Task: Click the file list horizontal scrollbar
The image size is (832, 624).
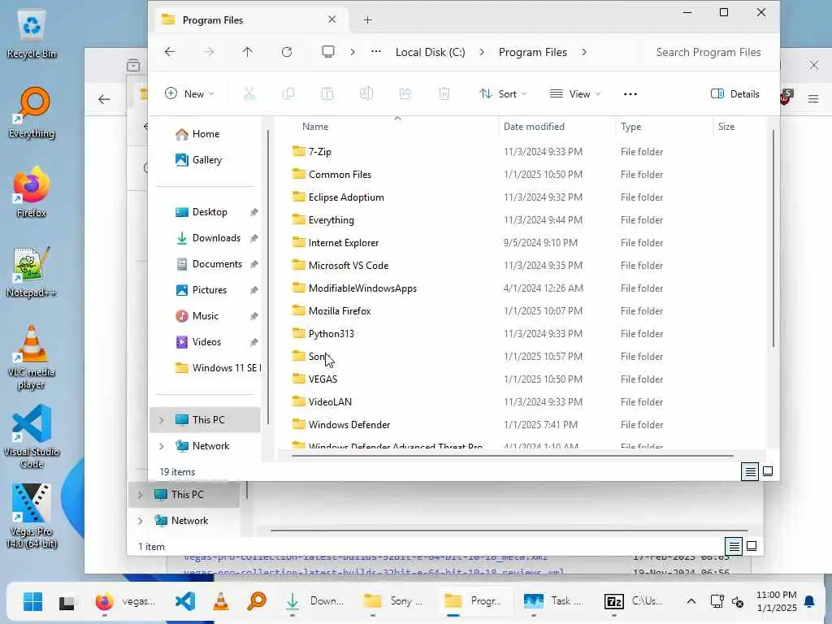Action: (513, 455)
